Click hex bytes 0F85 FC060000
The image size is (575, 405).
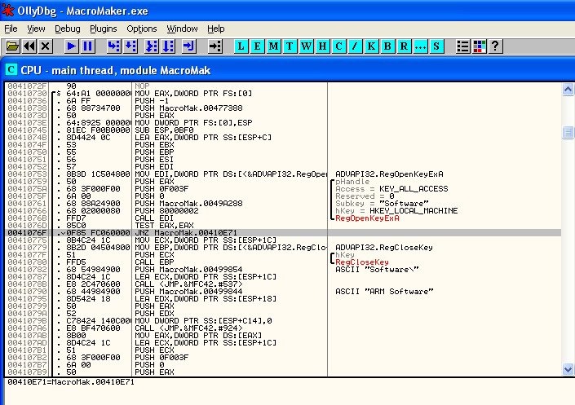point(98,233)
